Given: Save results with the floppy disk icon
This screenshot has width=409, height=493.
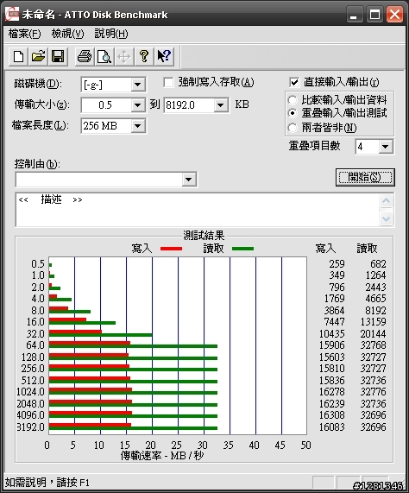Looking at the screenshot, I should point(58,57).
